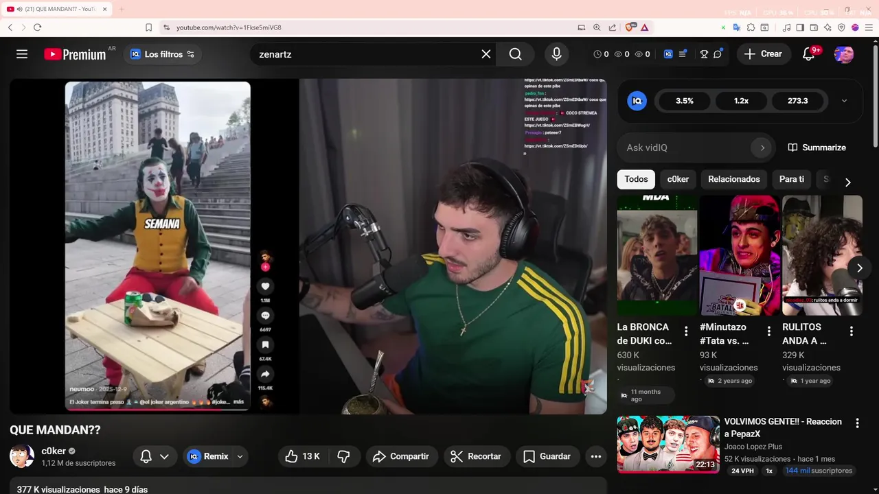Open VOLVIMOS GENTE!! video thumbnail

point(668,444)
